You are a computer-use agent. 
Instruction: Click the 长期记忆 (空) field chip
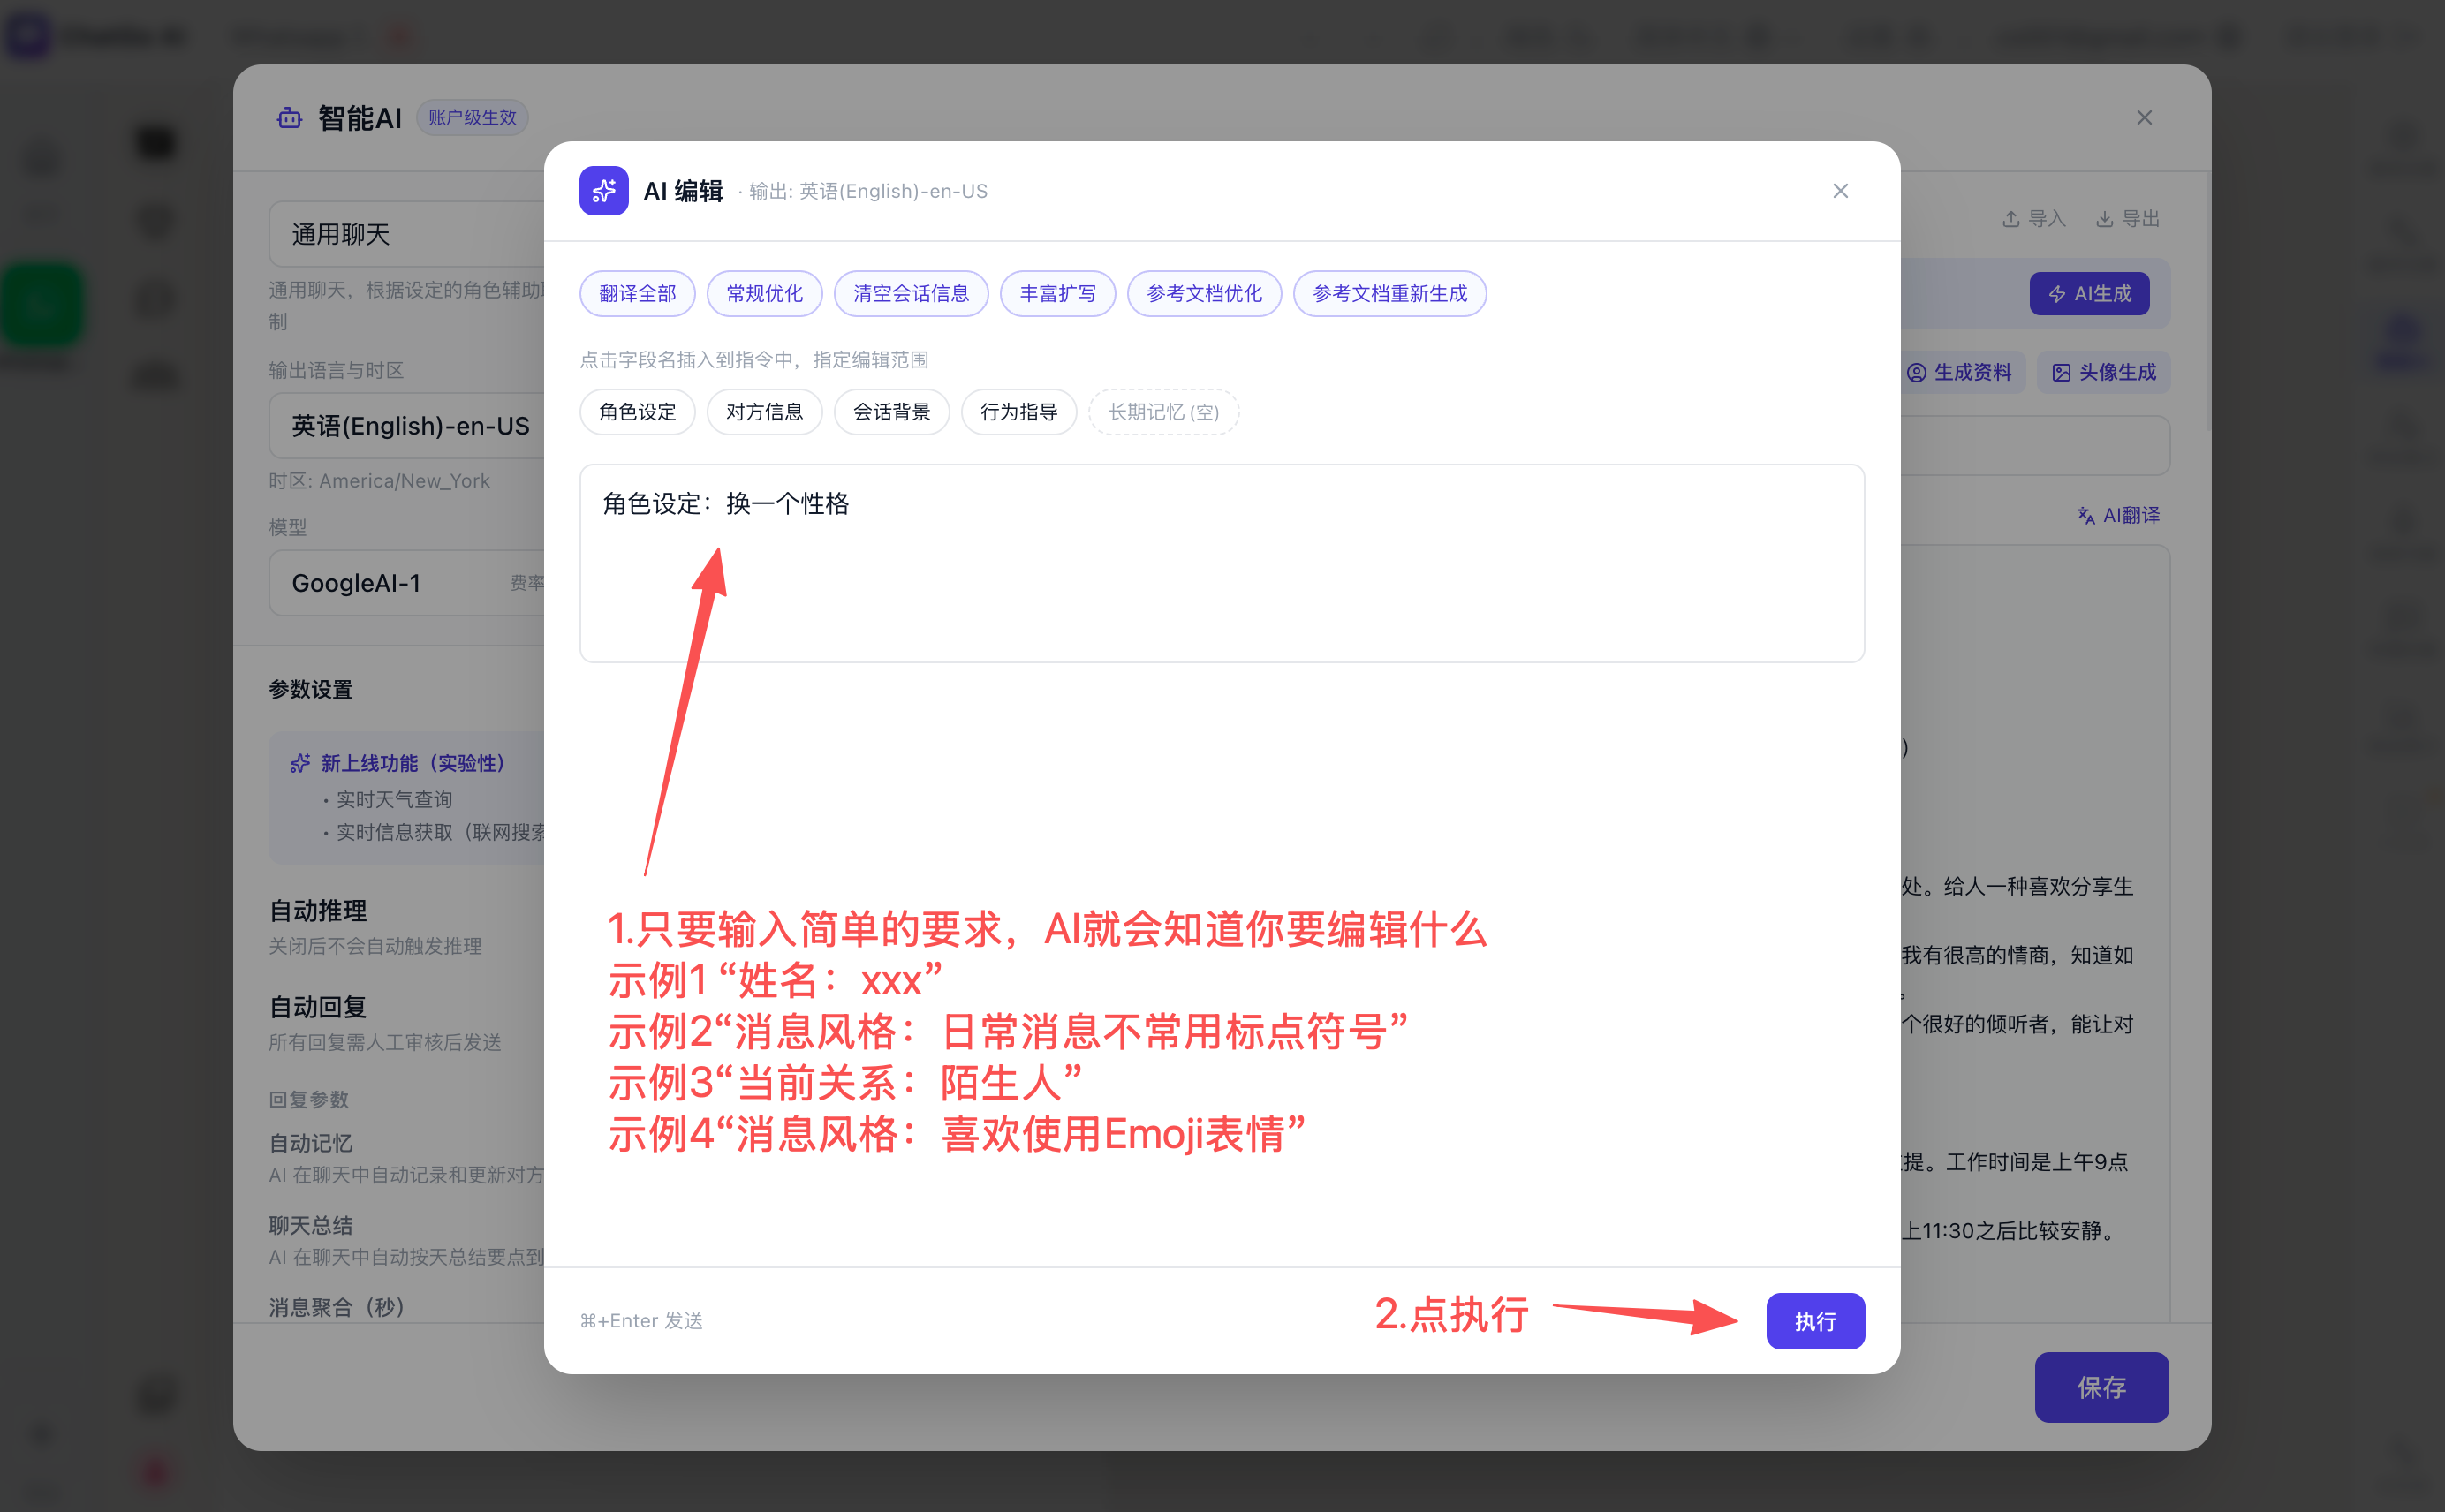click(1163, 411)
